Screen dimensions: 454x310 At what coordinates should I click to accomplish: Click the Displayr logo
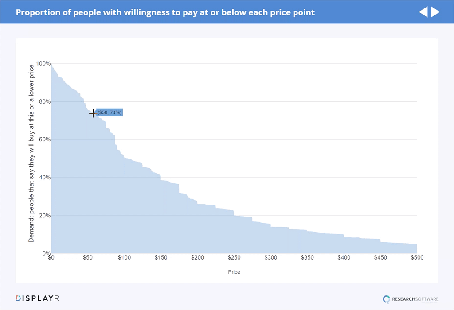(x=37, y=298)
